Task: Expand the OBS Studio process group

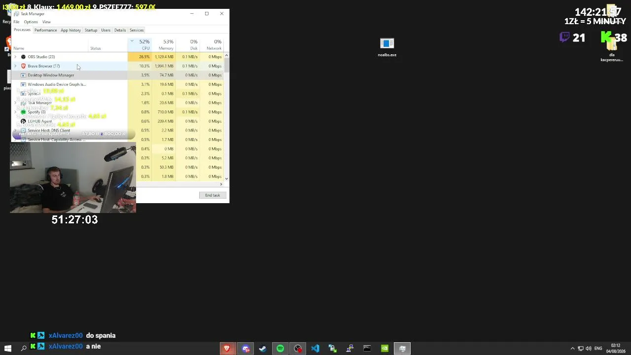Action: 15,57
